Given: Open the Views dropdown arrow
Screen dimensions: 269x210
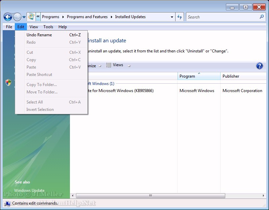Looking at the screenshot, I should (129, 66).
